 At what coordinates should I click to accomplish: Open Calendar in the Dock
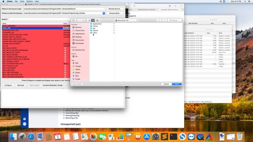[58, 136]
